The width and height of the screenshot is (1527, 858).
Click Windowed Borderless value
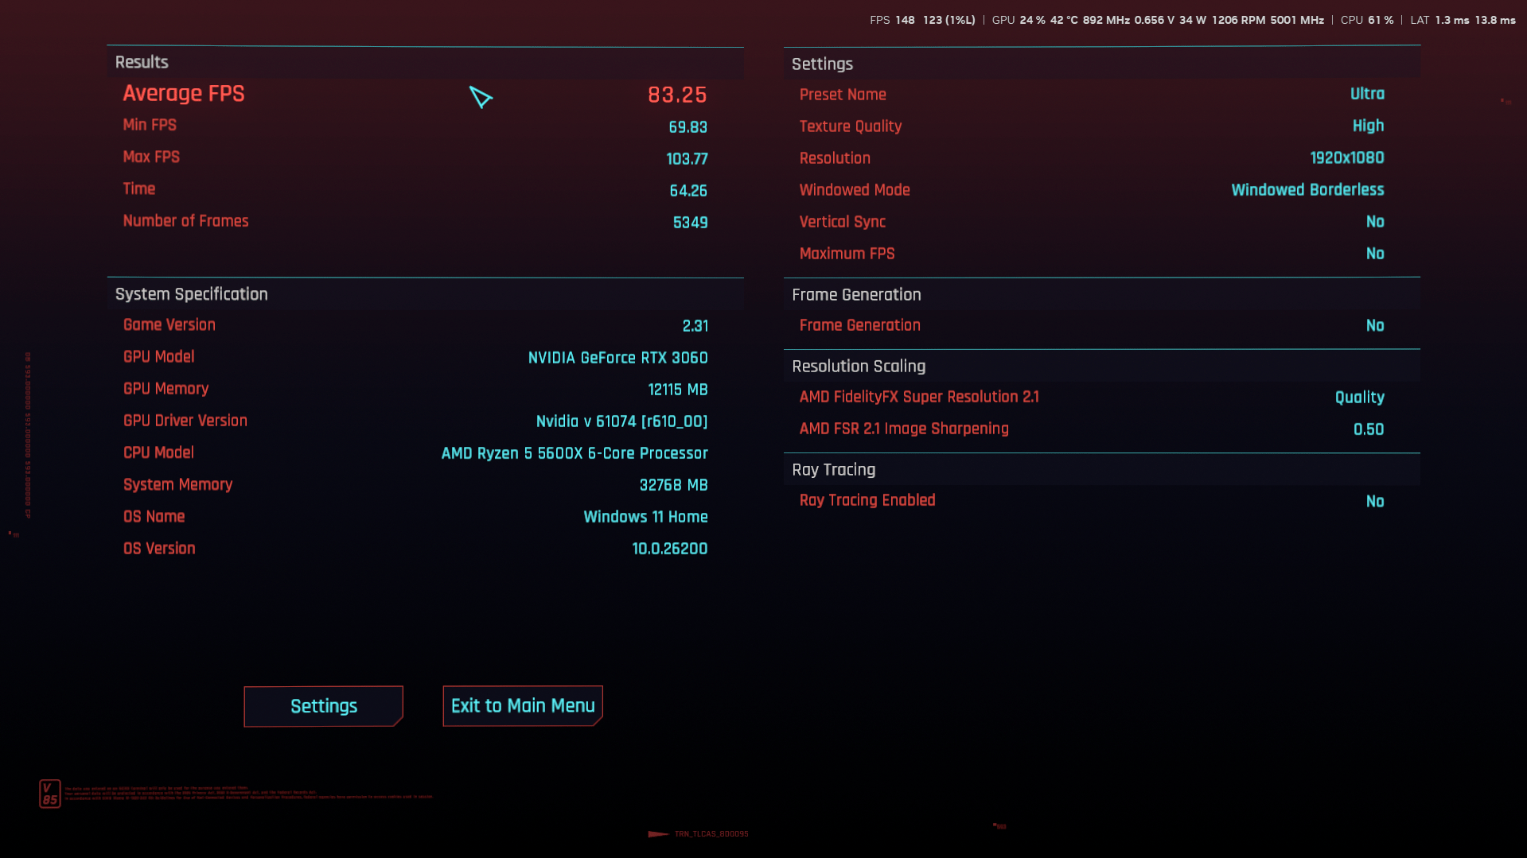(1307, 190)
